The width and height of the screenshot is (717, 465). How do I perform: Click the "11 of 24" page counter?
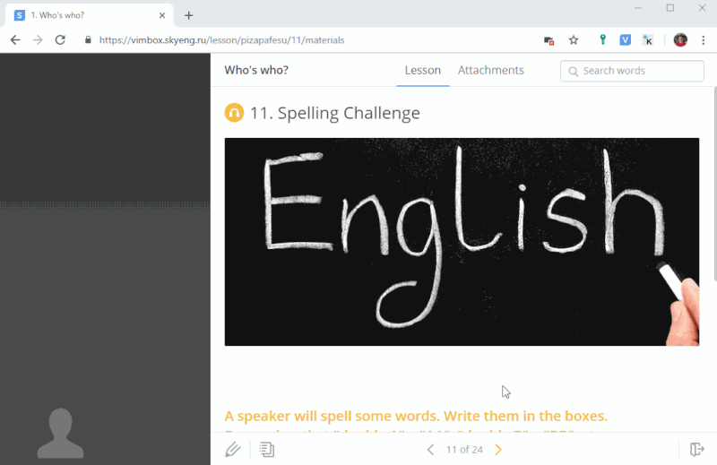click(x=464, y=450)
